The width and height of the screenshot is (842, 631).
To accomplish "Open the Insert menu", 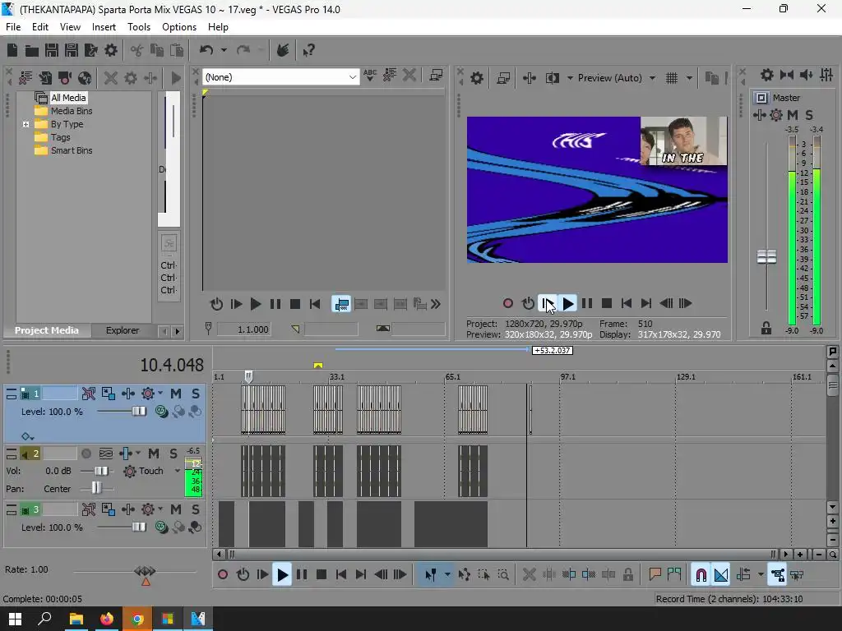I will 104,27.
